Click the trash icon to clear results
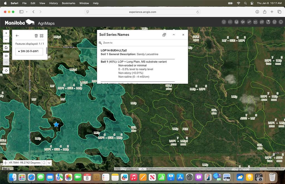Screen dimensions: 285x184 (x=36, y=36)
